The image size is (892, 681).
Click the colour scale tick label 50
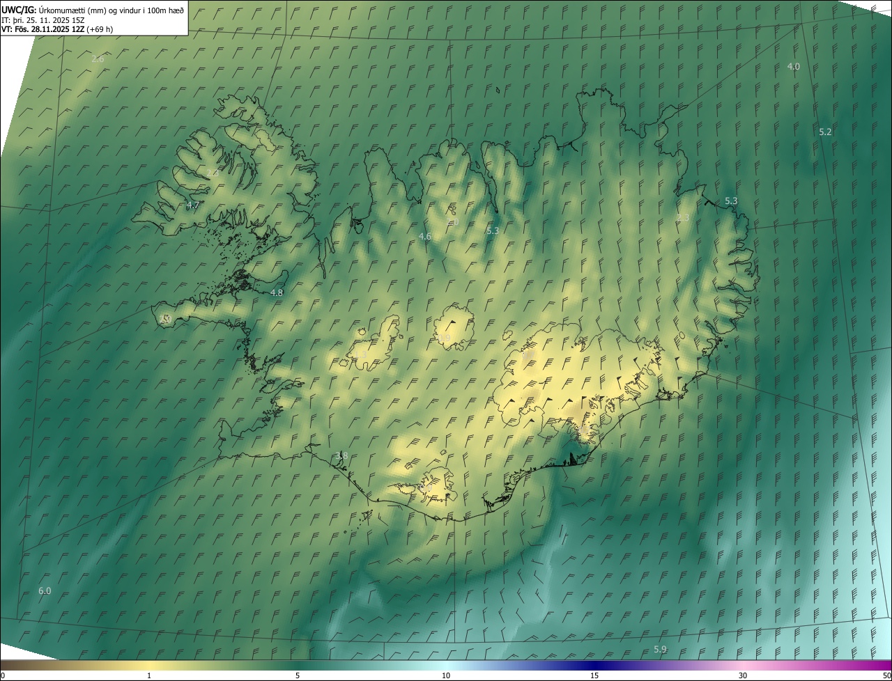pyautogui.click(x=886, y=675)
